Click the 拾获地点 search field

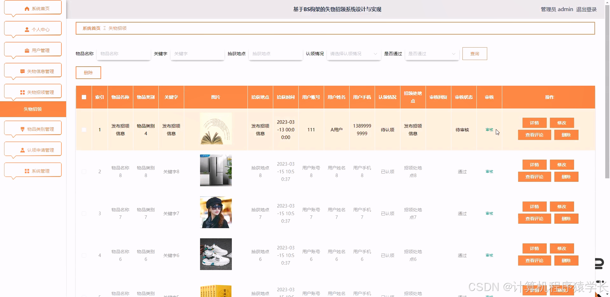coord(276,54)
